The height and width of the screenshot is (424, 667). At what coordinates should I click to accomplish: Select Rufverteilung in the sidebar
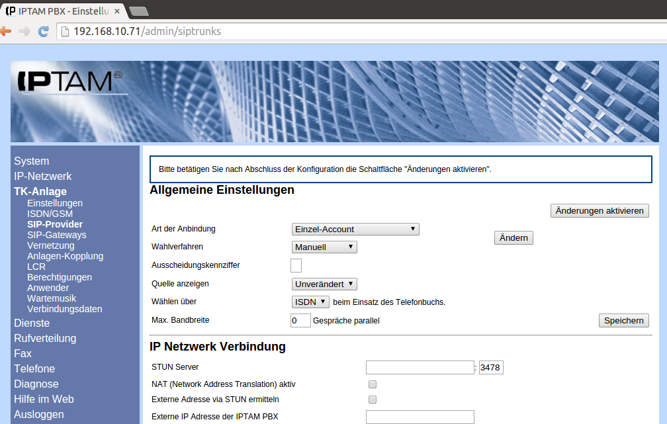[45, 338]
